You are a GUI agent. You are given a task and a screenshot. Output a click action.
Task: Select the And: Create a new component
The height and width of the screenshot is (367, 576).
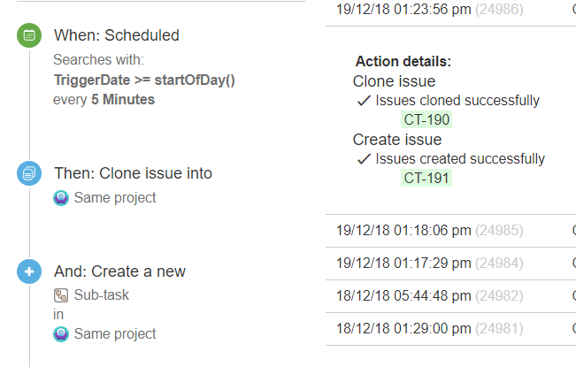[119, 271]
